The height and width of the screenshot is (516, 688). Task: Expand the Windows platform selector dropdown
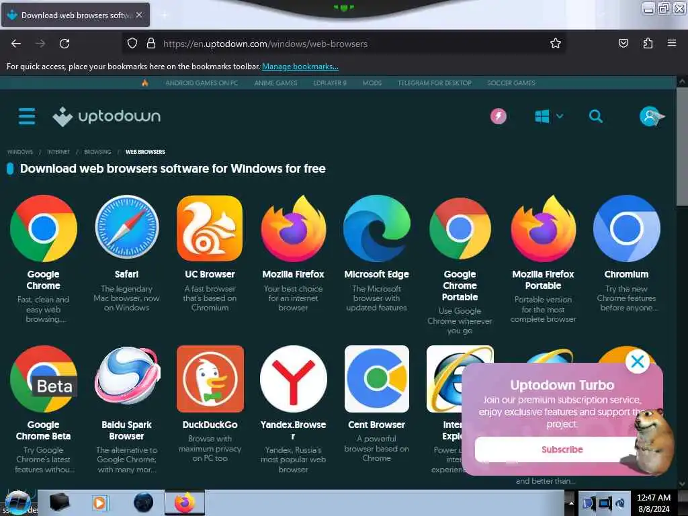point(548,116)
